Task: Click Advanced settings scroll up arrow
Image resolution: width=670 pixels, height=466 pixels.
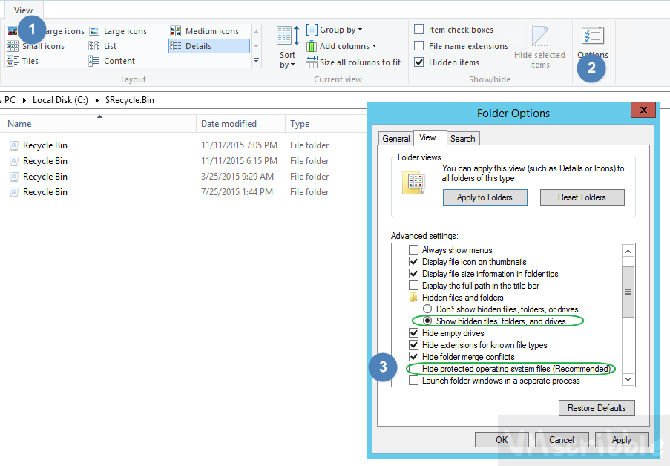Action: (628, 251)
